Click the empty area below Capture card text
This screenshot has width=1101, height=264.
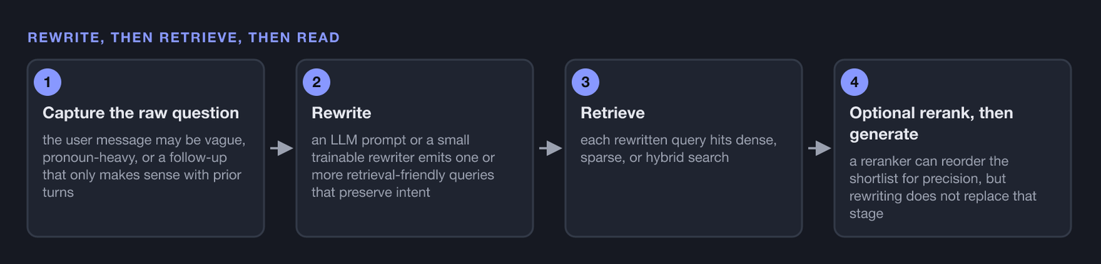[146, 218]
